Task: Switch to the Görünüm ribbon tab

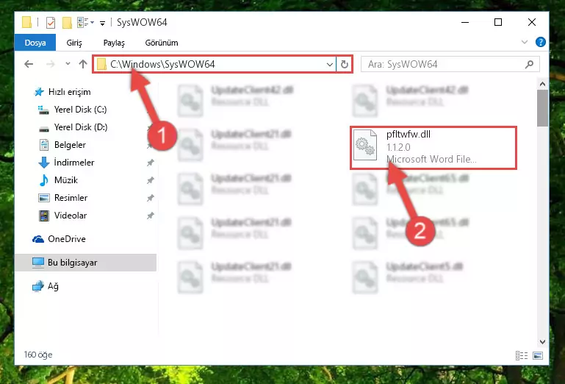Action: click(162, 43)
